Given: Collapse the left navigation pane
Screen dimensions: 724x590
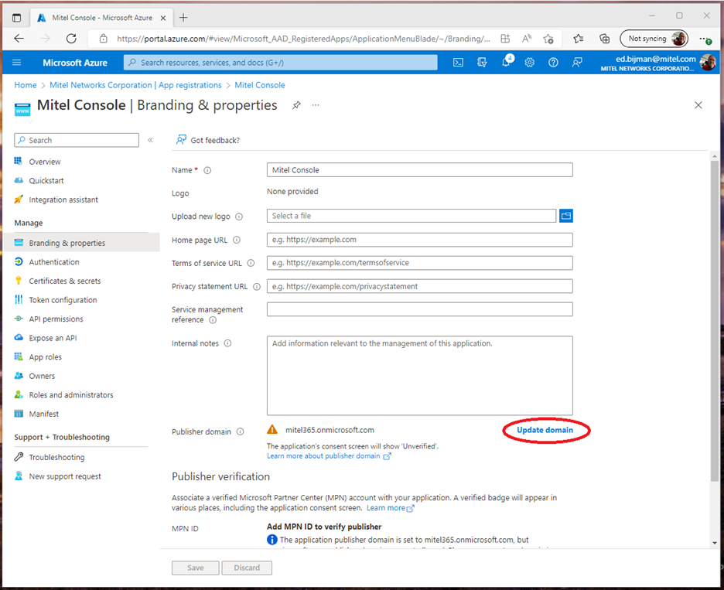Looking at the screenshot, I should pos(150,140).
